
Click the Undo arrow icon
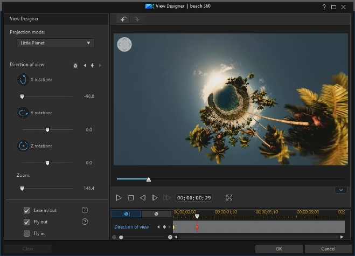123,19
